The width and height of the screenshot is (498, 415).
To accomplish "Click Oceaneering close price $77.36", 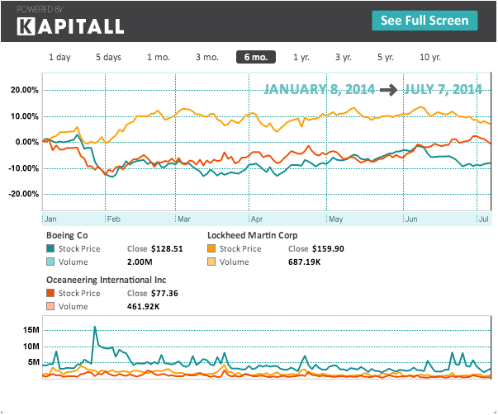I will pos(164,293).
